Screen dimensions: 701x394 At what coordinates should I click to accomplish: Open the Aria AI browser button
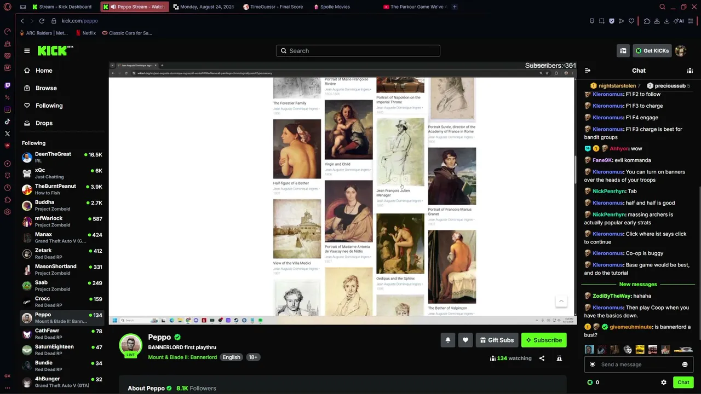[680, 21]
